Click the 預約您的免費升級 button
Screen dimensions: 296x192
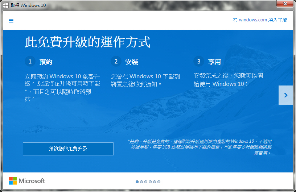[68, 149]
